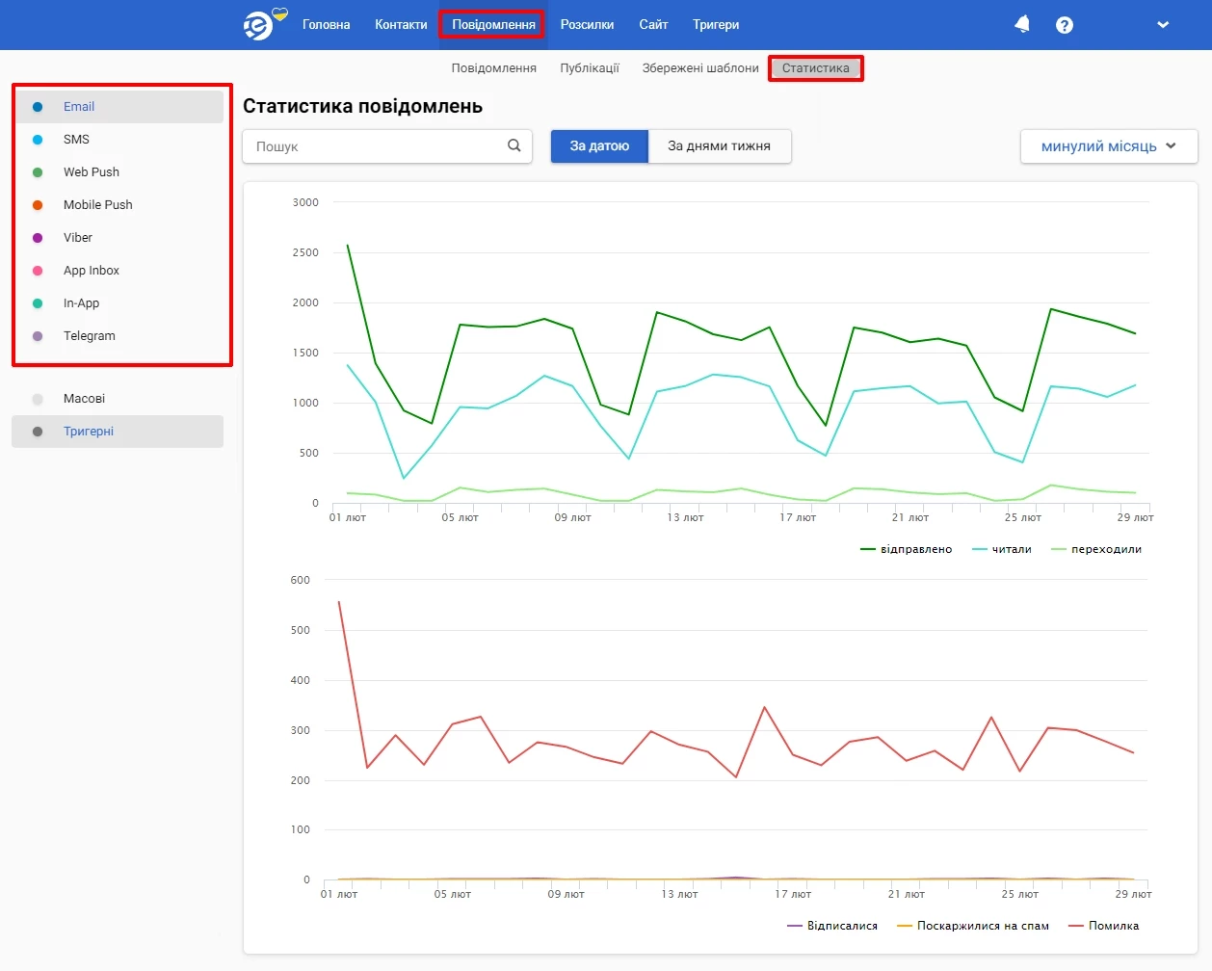Expand the минулий місяць period dropdown
The image size is (1212, 971).
(x=1108, y=146)
